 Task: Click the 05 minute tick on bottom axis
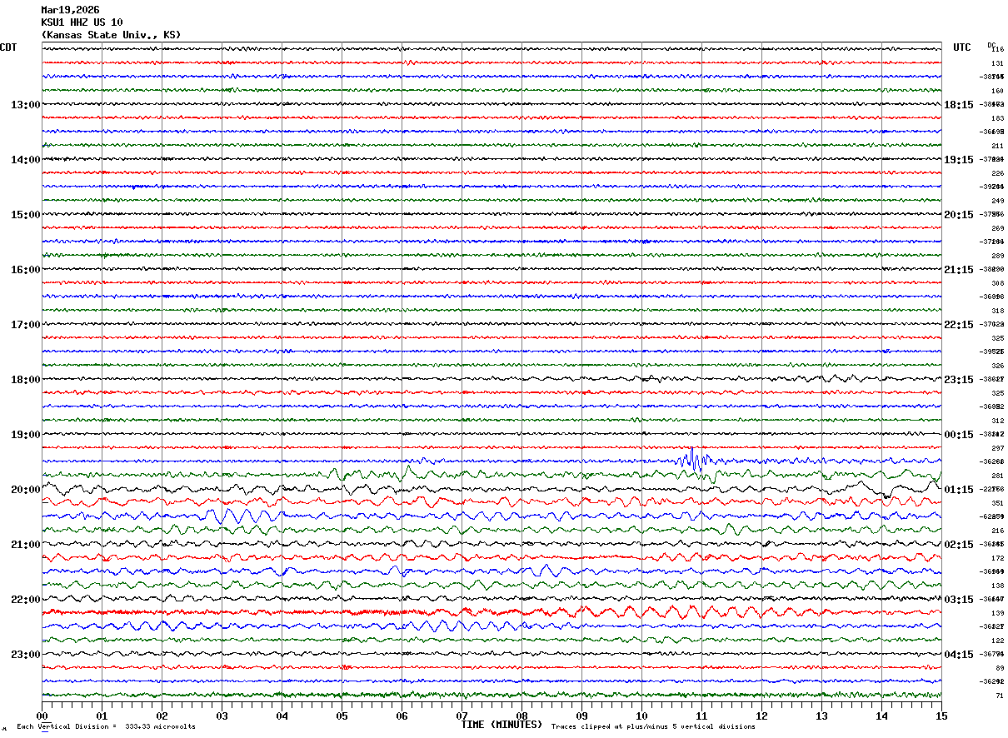tap(342, 716)
